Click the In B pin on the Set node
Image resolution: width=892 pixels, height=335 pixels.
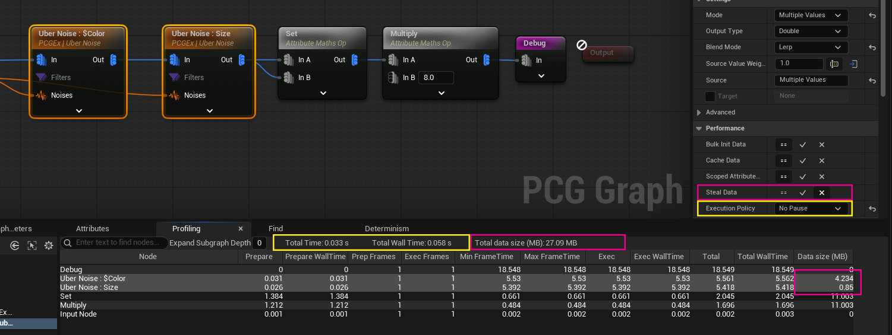[288, 78]
